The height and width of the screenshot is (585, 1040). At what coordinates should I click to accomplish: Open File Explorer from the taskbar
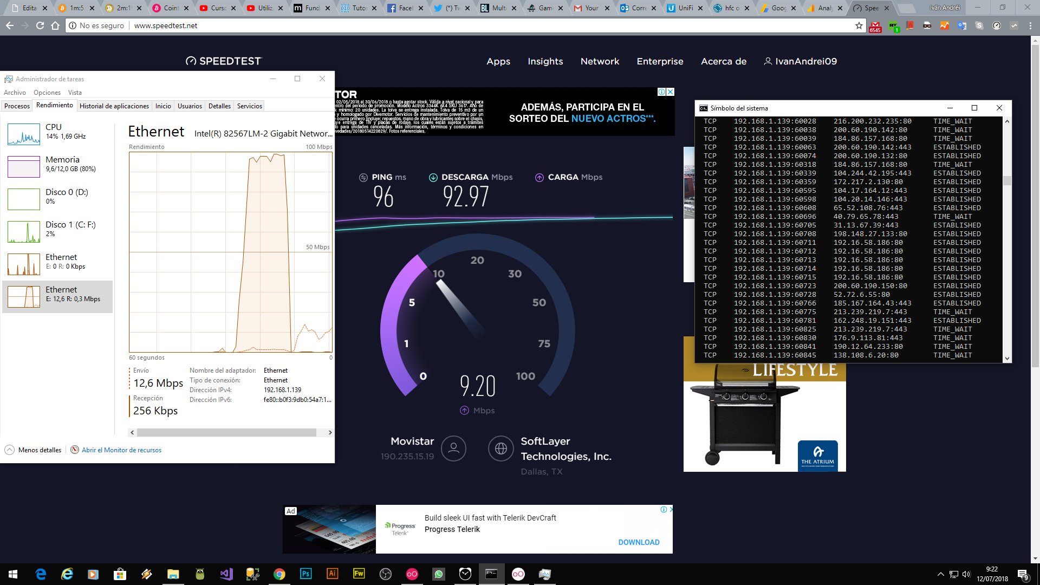tap(173, 574)
